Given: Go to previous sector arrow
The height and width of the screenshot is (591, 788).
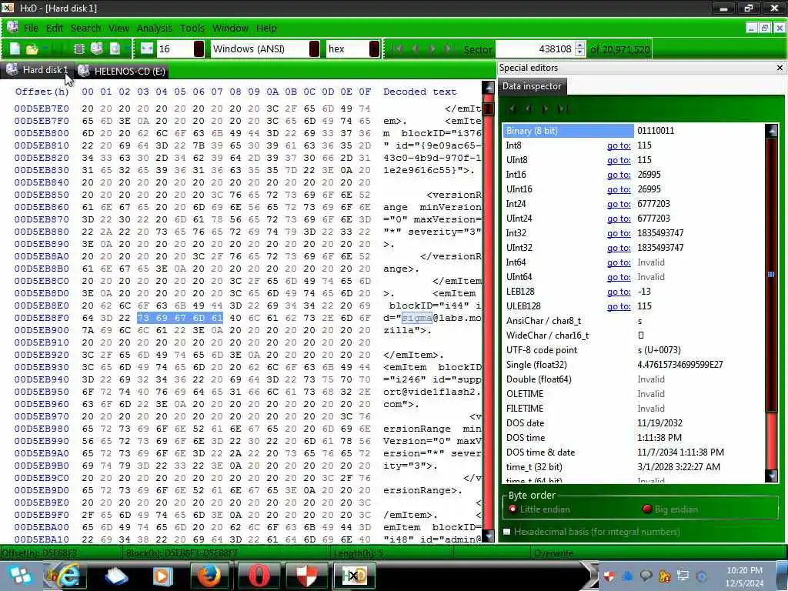Looking at the screenshot, I should pyautogui.click(x=415, y=48).
